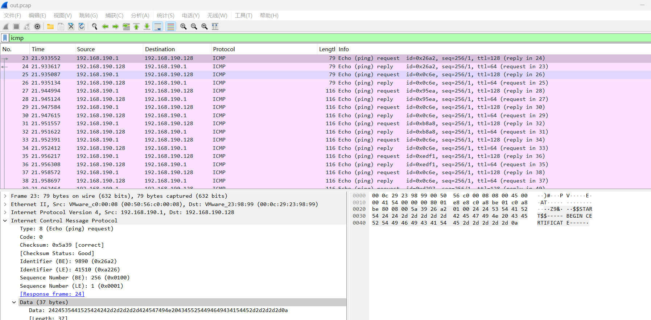
Task: Open the 电话(Y) menu
Action: pyautogui.click(x=191, y=16)
